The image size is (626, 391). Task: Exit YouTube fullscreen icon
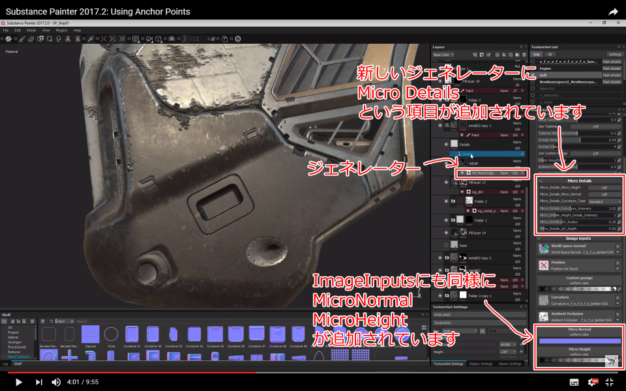point(610,383)
